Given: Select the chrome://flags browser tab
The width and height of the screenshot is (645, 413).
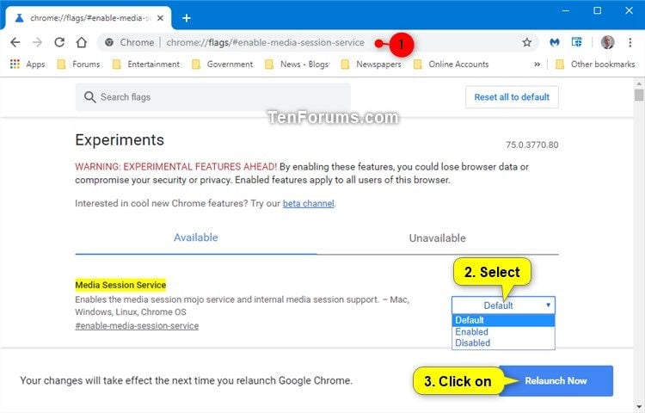Looking at the screenshot, I should point(89,18).
